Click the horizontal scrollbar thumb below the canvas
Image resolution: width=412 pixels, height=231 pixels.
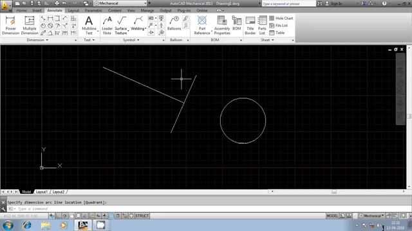(334, 192)
